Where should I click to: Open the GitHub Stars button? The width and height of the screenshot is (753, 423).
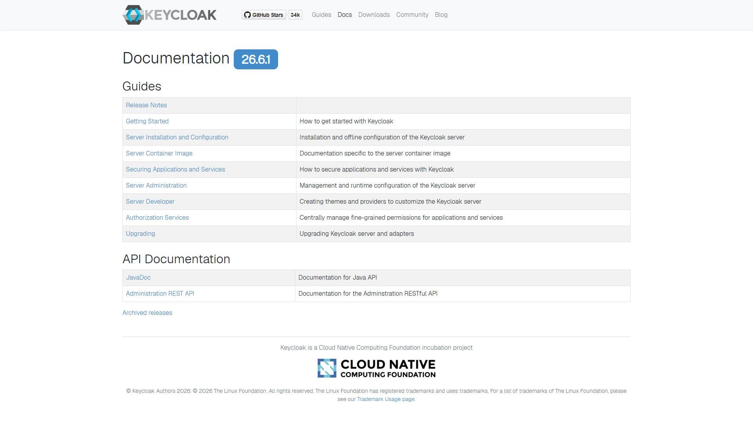pos(264,15)
